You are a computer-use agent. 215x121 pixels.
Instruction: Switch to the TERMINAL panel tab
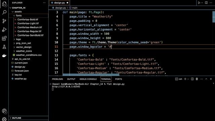pyautogui.click(x=106, y=79)
